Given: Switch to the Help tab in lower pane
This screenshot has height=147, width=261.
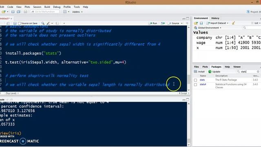Looking at the screenshot, I should click(x=227, y=67).
